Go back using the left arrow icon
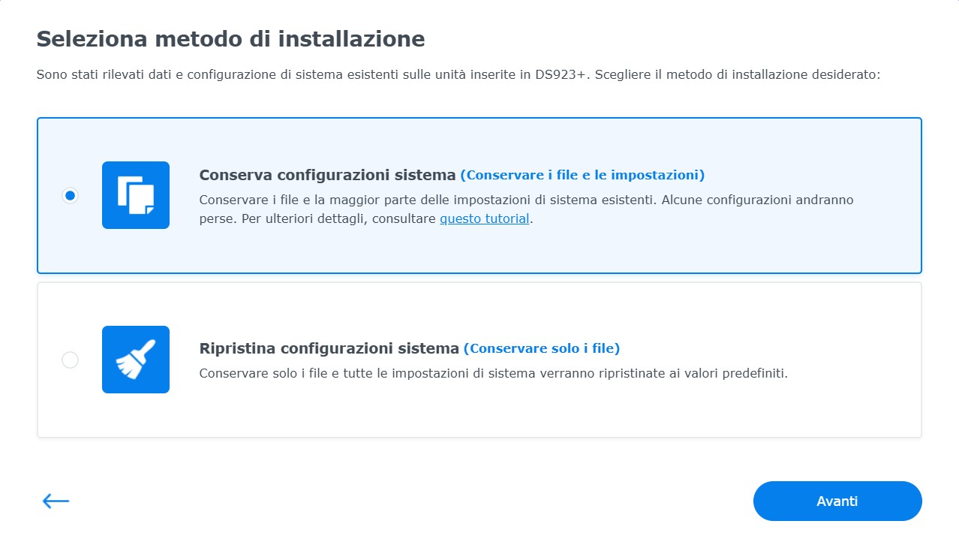The height and width of the screenshot is (542, 959). point(56,501)
